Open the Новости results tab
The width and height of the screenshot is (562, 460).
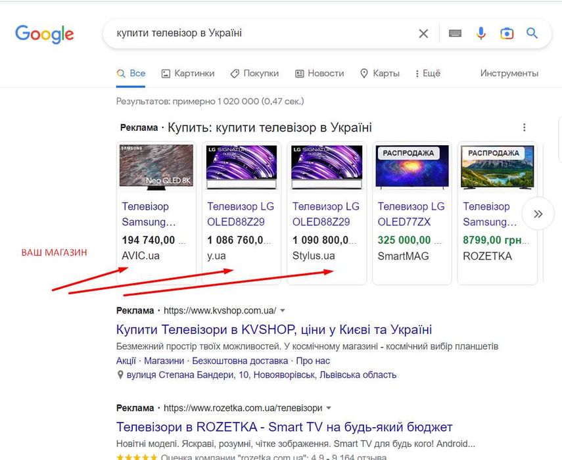pyautogui.click(x=319, y=74)
